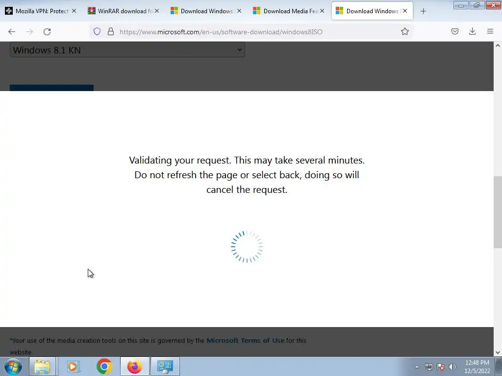Open the control panel taskbar application
The image size is (502, 376).
click(x=165, y=366)
